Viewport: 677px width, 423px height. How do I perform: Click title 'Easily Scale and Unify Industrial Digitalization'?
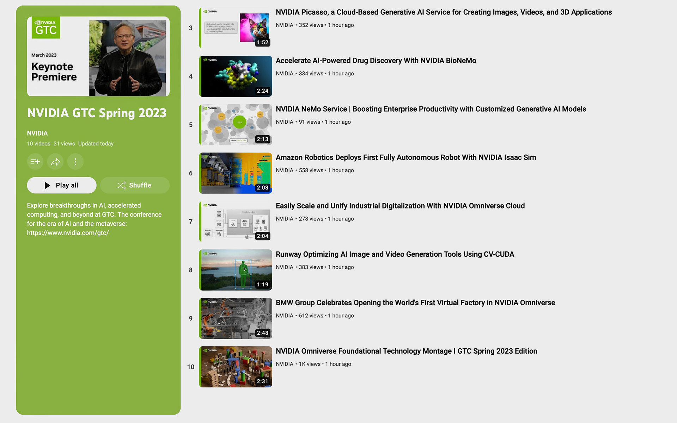click(400, 206)
